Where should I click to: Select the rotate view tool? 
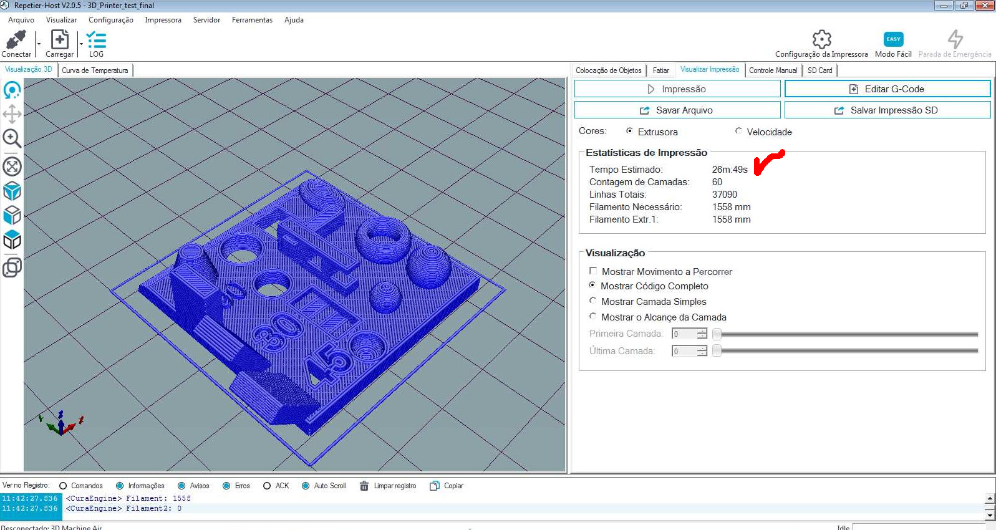point(12,90)
